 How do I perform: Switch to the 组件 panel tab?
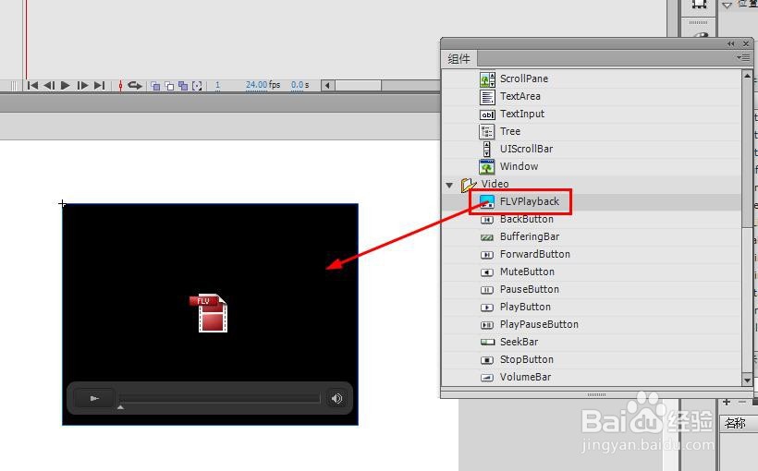tap(458, 59)
